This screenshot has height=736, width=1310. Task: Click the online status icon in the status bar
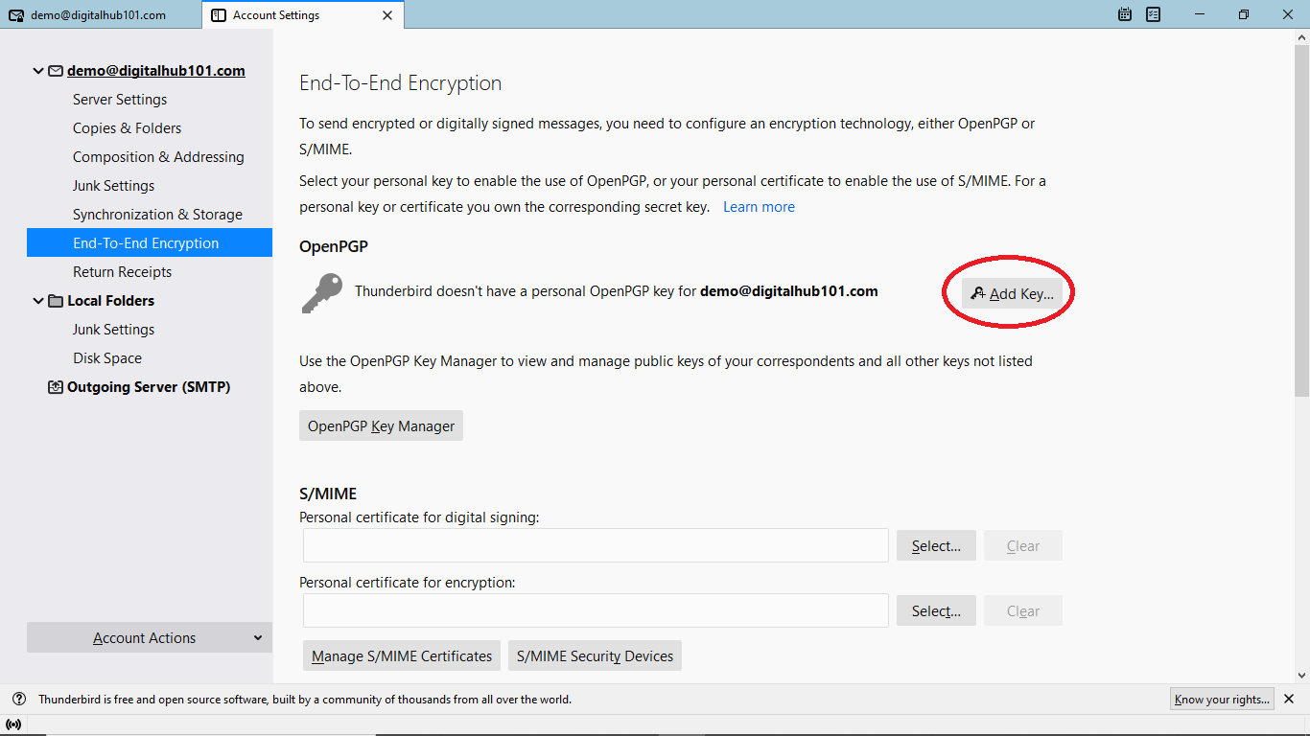(x=13, y=724)
